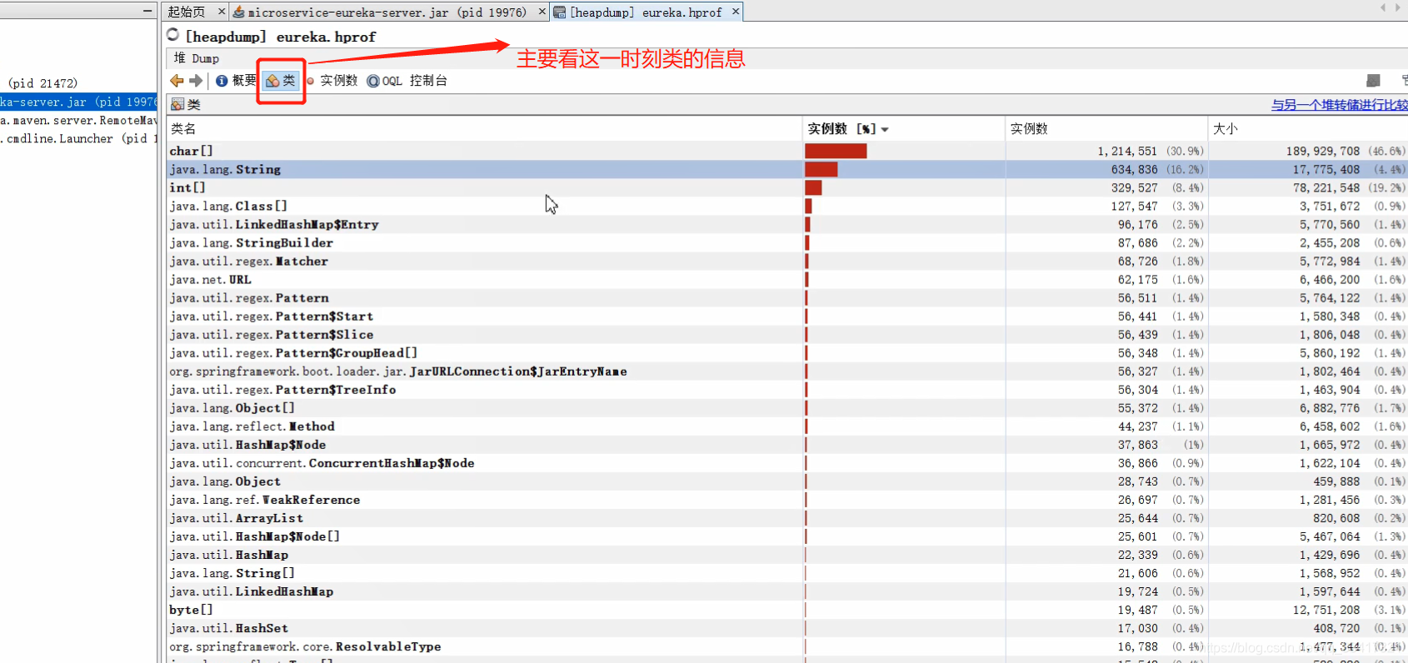
Task: Select the java.lang.ref.WeakReference row
Action: (787, 499)
